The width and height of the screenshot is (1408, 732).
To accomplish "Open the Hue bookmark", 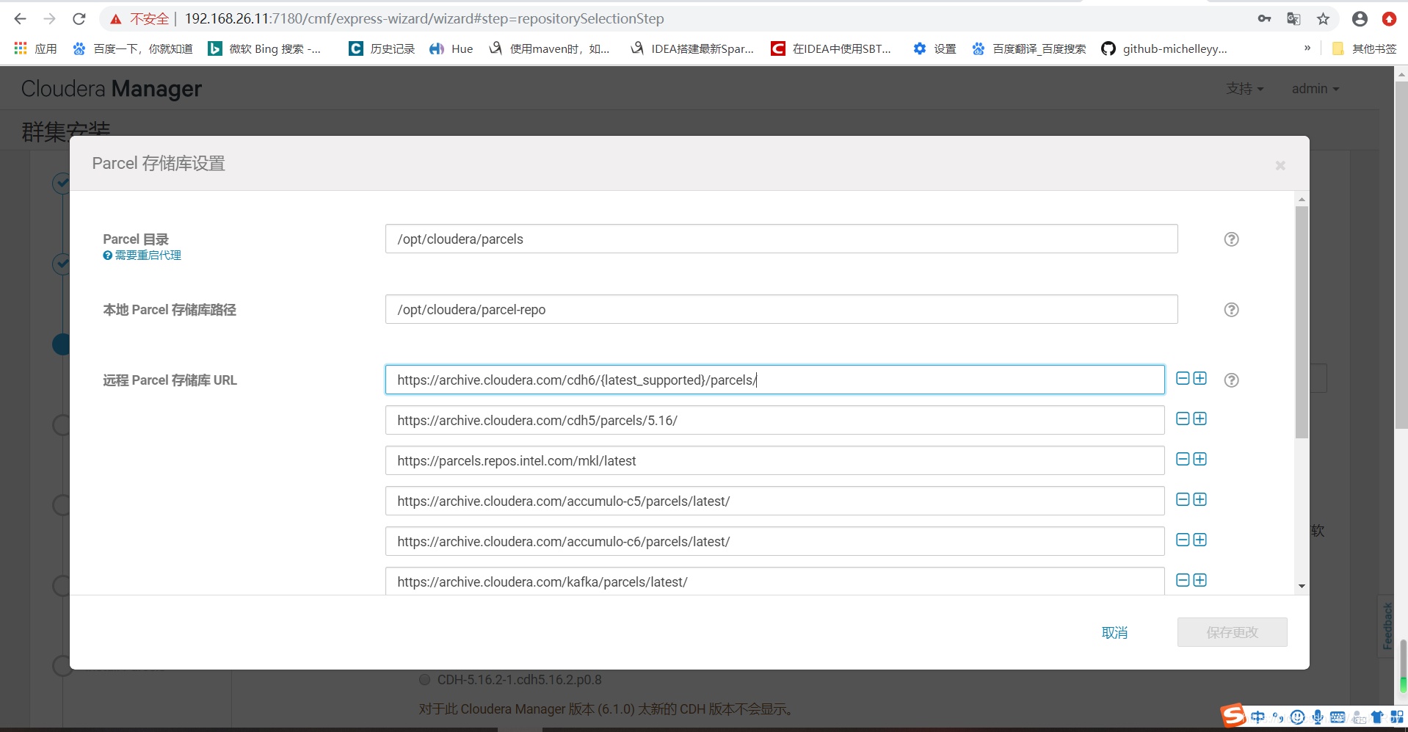I will pyautogui.click(x=451, y=48).
